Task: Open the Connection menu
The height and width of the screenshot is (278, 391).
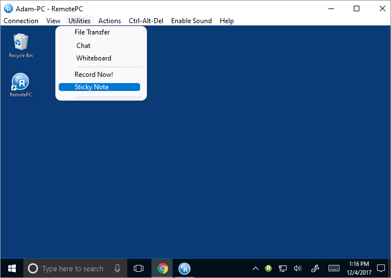Action: pos(21,21)
